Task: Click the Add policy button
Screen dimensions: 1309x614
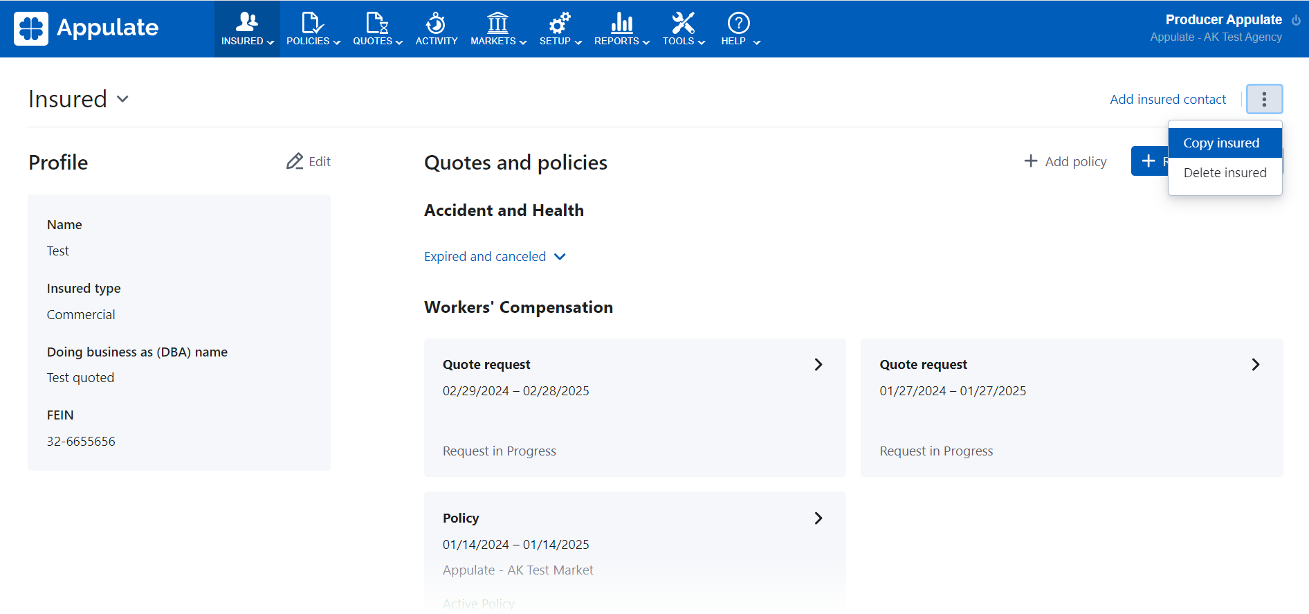Action: click(x=1065, y=161)
